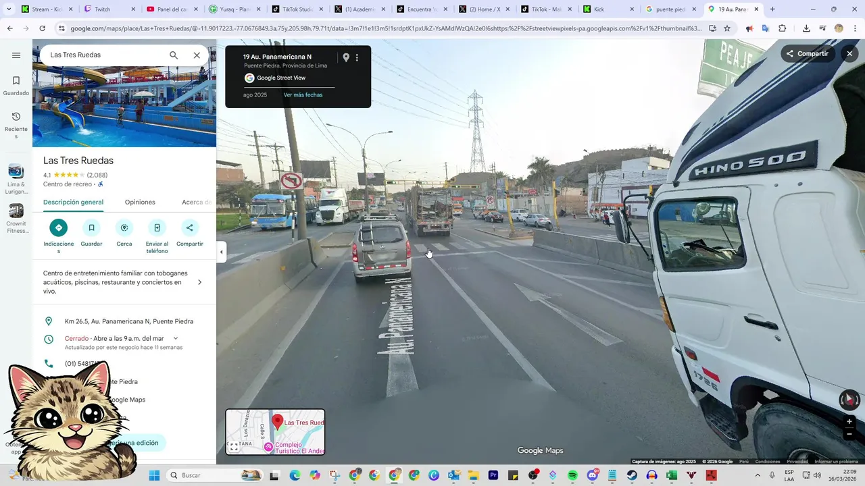Get directions with Indicaciones button
The image size is (865, 486).
pos(59,236)
